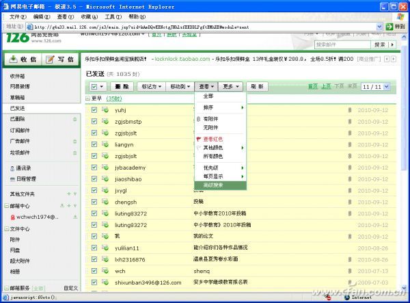Click the mail status icon in wch row

coord(105,271)
